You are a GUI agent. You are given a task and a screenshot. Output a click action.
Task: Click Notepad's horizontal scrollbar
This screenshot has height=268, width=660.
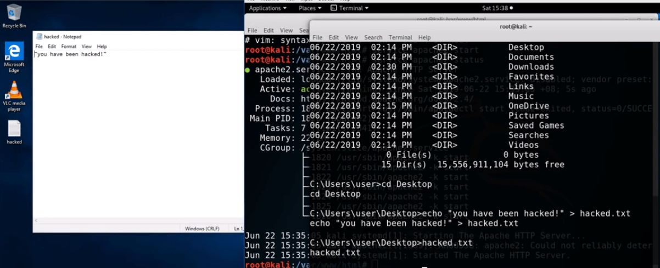137,220
